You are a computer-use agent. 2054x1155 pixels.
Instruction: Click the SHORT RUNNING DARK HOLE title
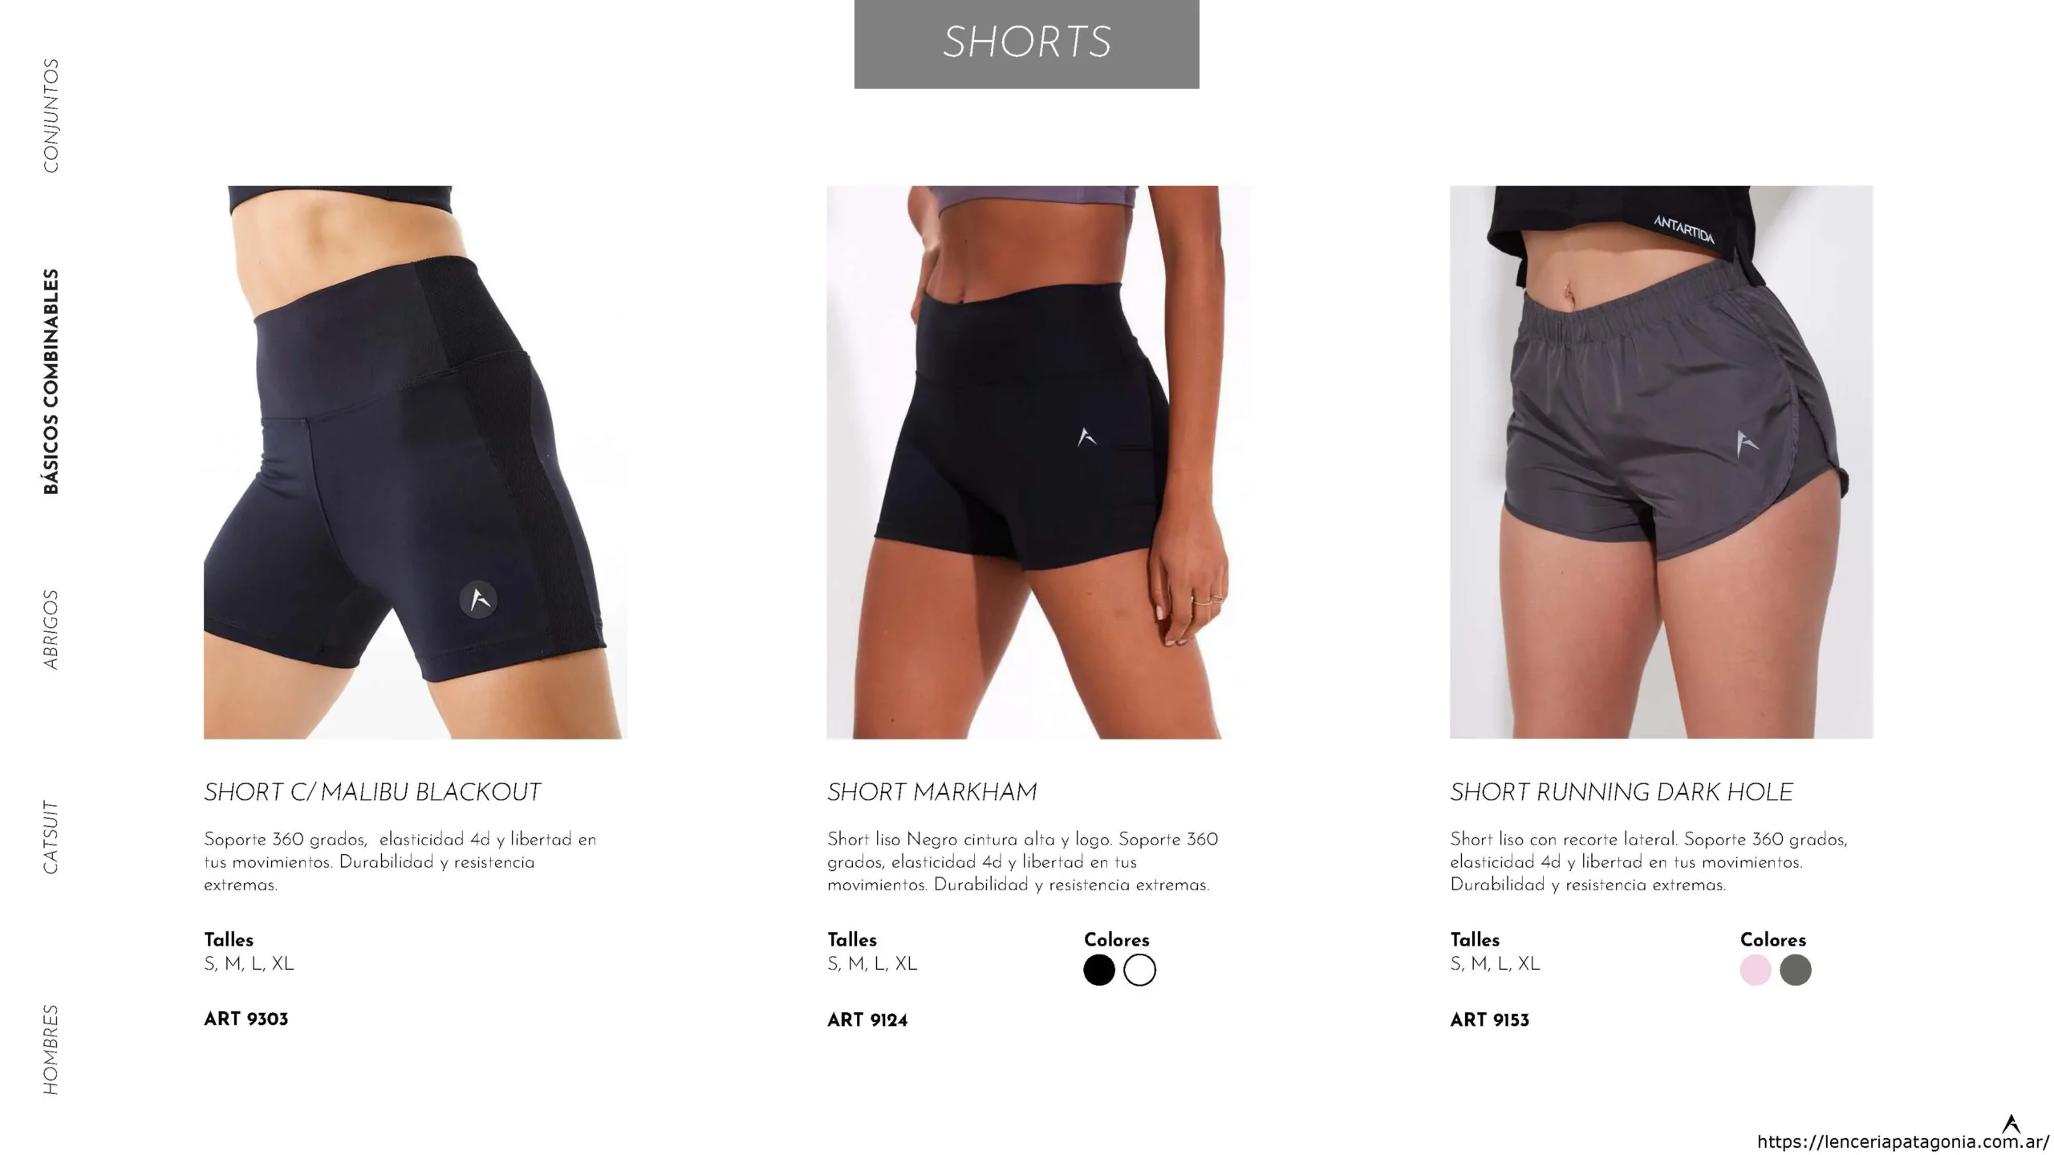coord(1622,792)
